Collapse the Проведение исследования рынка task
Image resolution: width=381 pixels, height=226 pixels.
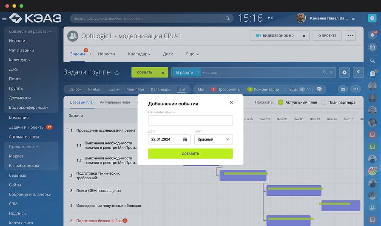pos(67,130)
